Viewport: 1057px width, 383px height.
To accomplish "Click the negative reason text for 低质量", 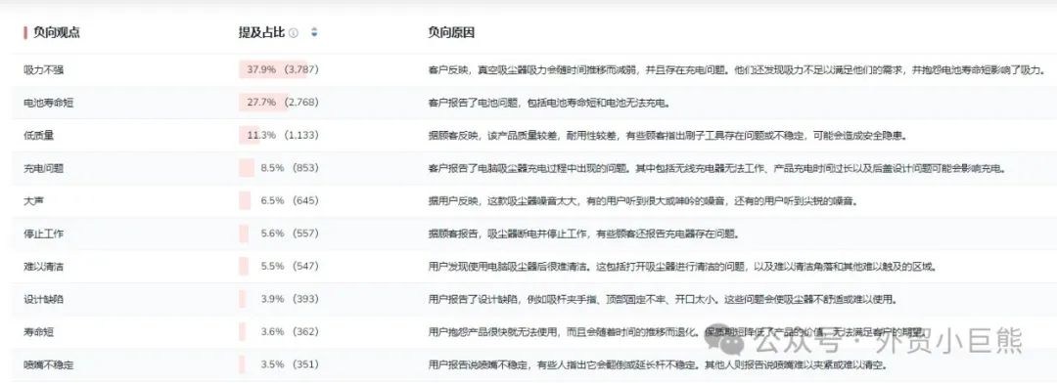I will 667,135.
